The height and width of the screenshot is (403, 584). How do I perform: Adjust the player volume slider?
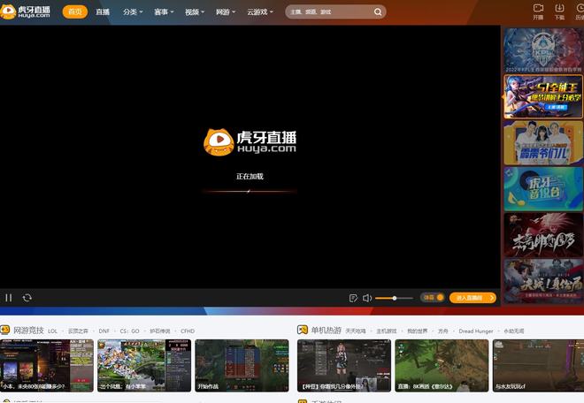tap(394, 298)
